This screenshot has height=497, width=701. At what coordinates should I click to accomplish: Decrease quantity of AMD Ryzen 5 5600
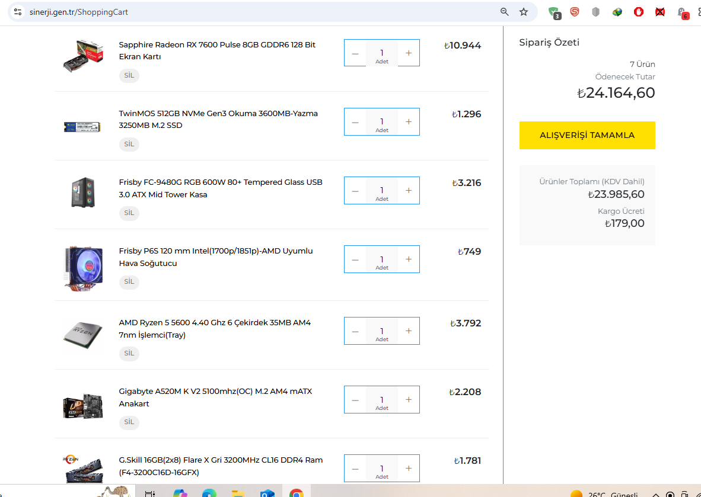[355, 331]
